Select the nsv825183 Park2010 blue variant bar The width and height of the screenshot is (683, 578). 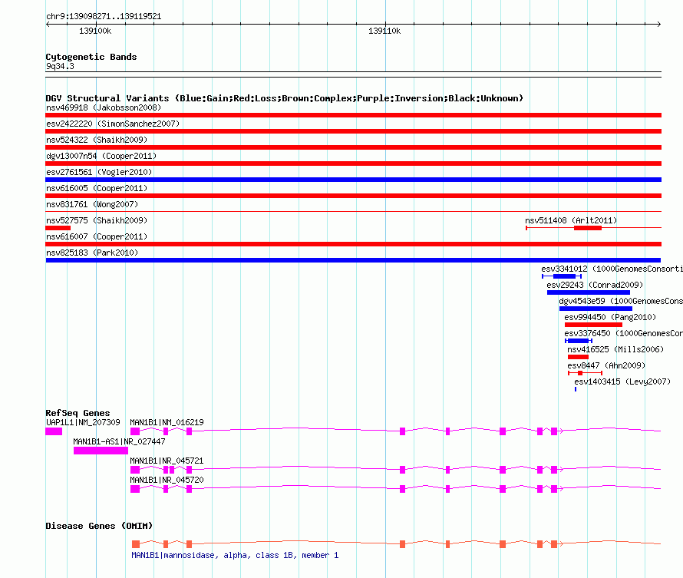[353, 260]
